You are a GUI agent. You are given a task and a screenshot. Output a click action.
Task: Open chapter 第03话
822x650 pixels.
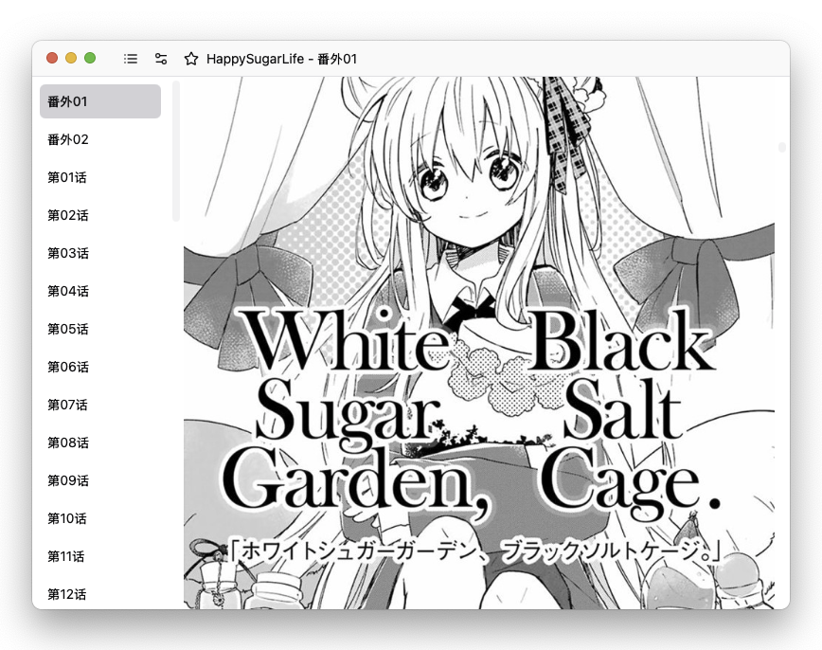tap(100, 253)
